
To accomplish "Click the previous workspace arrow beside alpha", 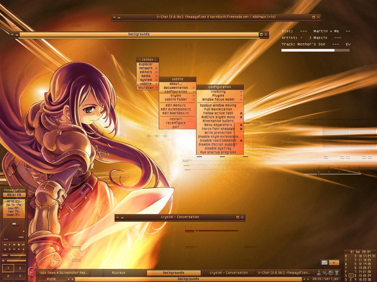I will (x=68, y=279).
